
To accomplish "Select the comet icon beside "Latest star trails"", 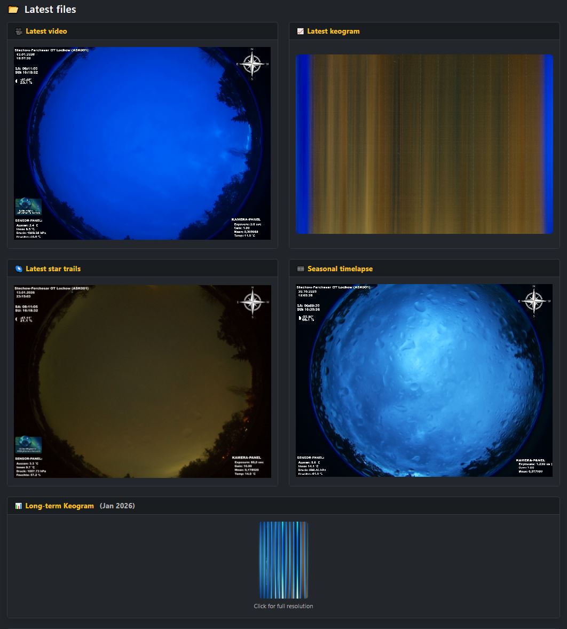I will pos(18,269).
